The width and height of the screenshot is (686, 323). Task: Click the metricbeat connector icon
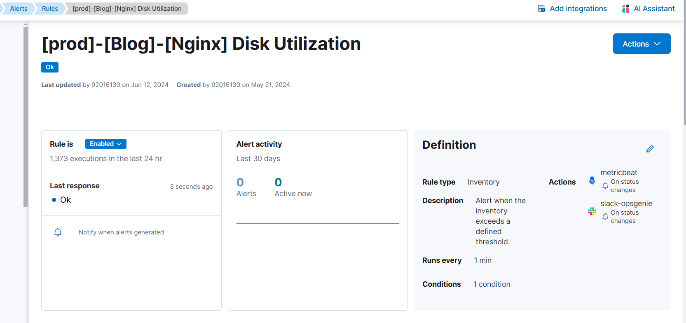point(592,180)
